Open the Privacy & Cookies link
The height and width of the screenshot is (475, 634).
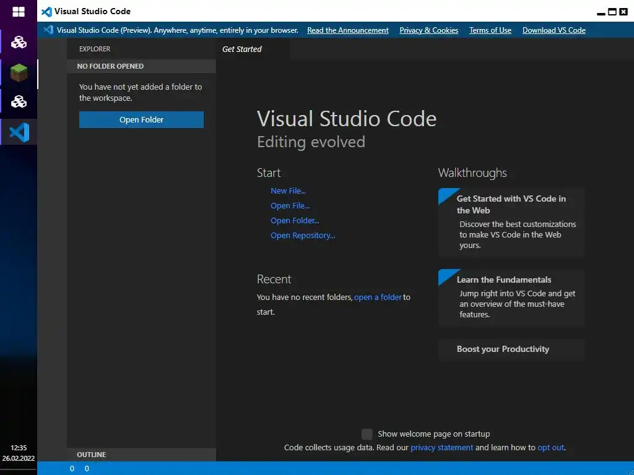click(428, 30)
